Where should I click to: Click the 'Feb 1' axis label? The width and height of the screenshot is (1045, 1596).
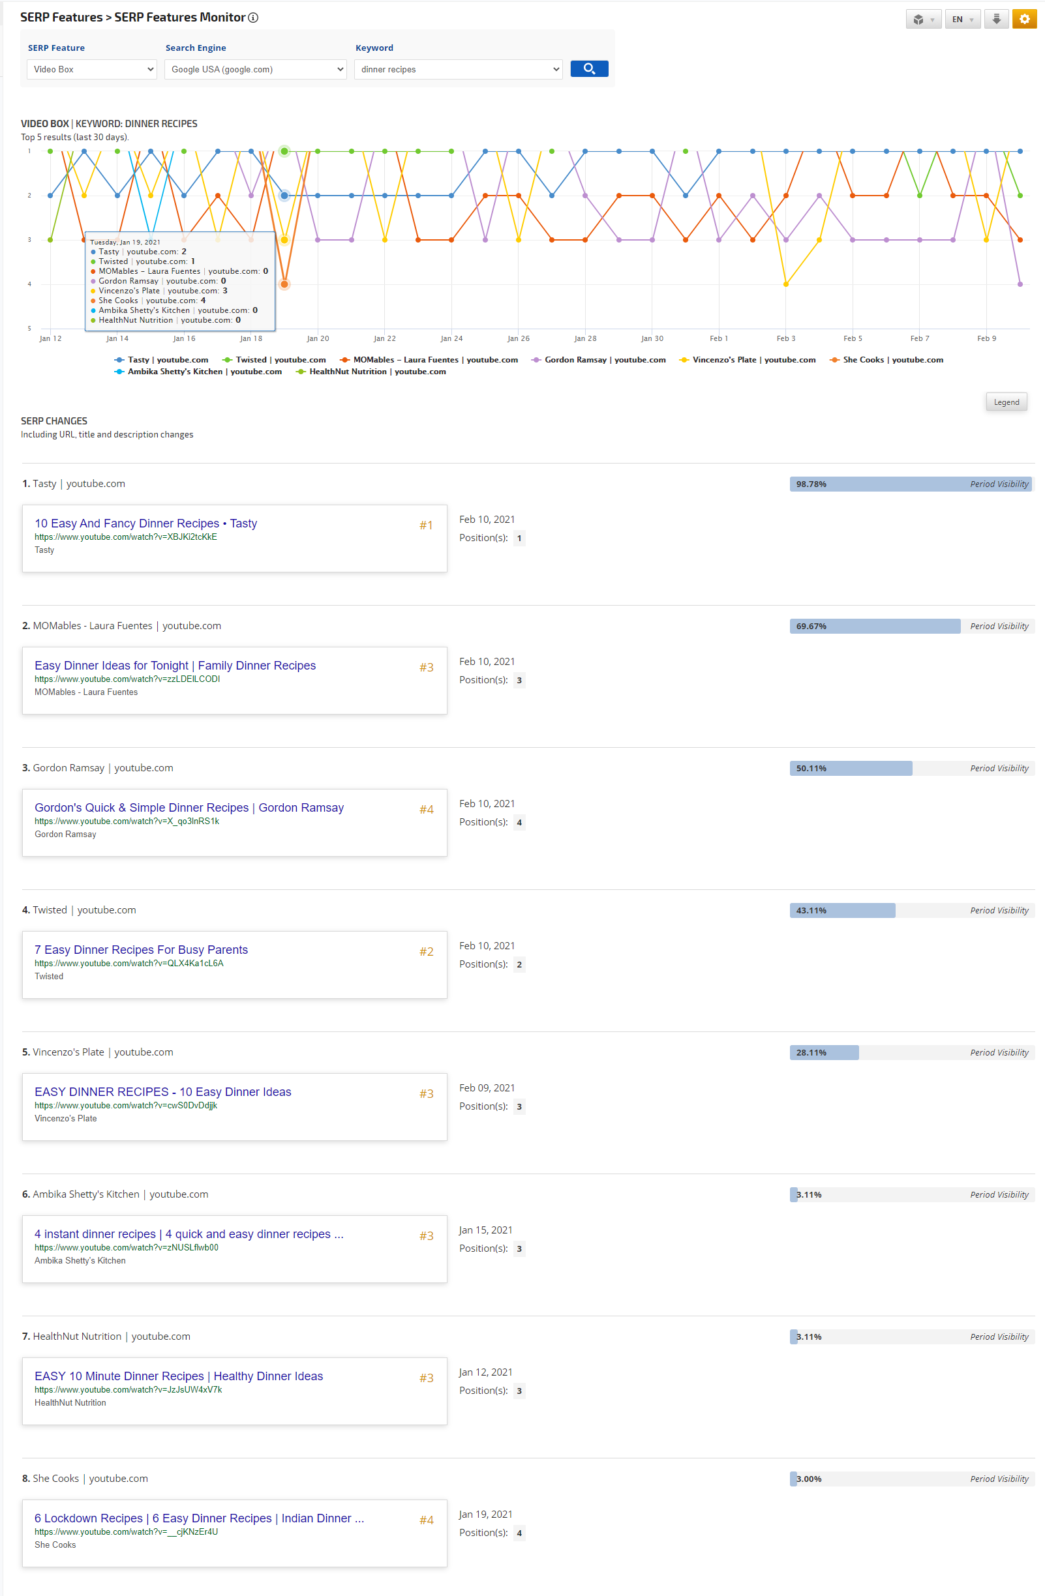[719, 338]
